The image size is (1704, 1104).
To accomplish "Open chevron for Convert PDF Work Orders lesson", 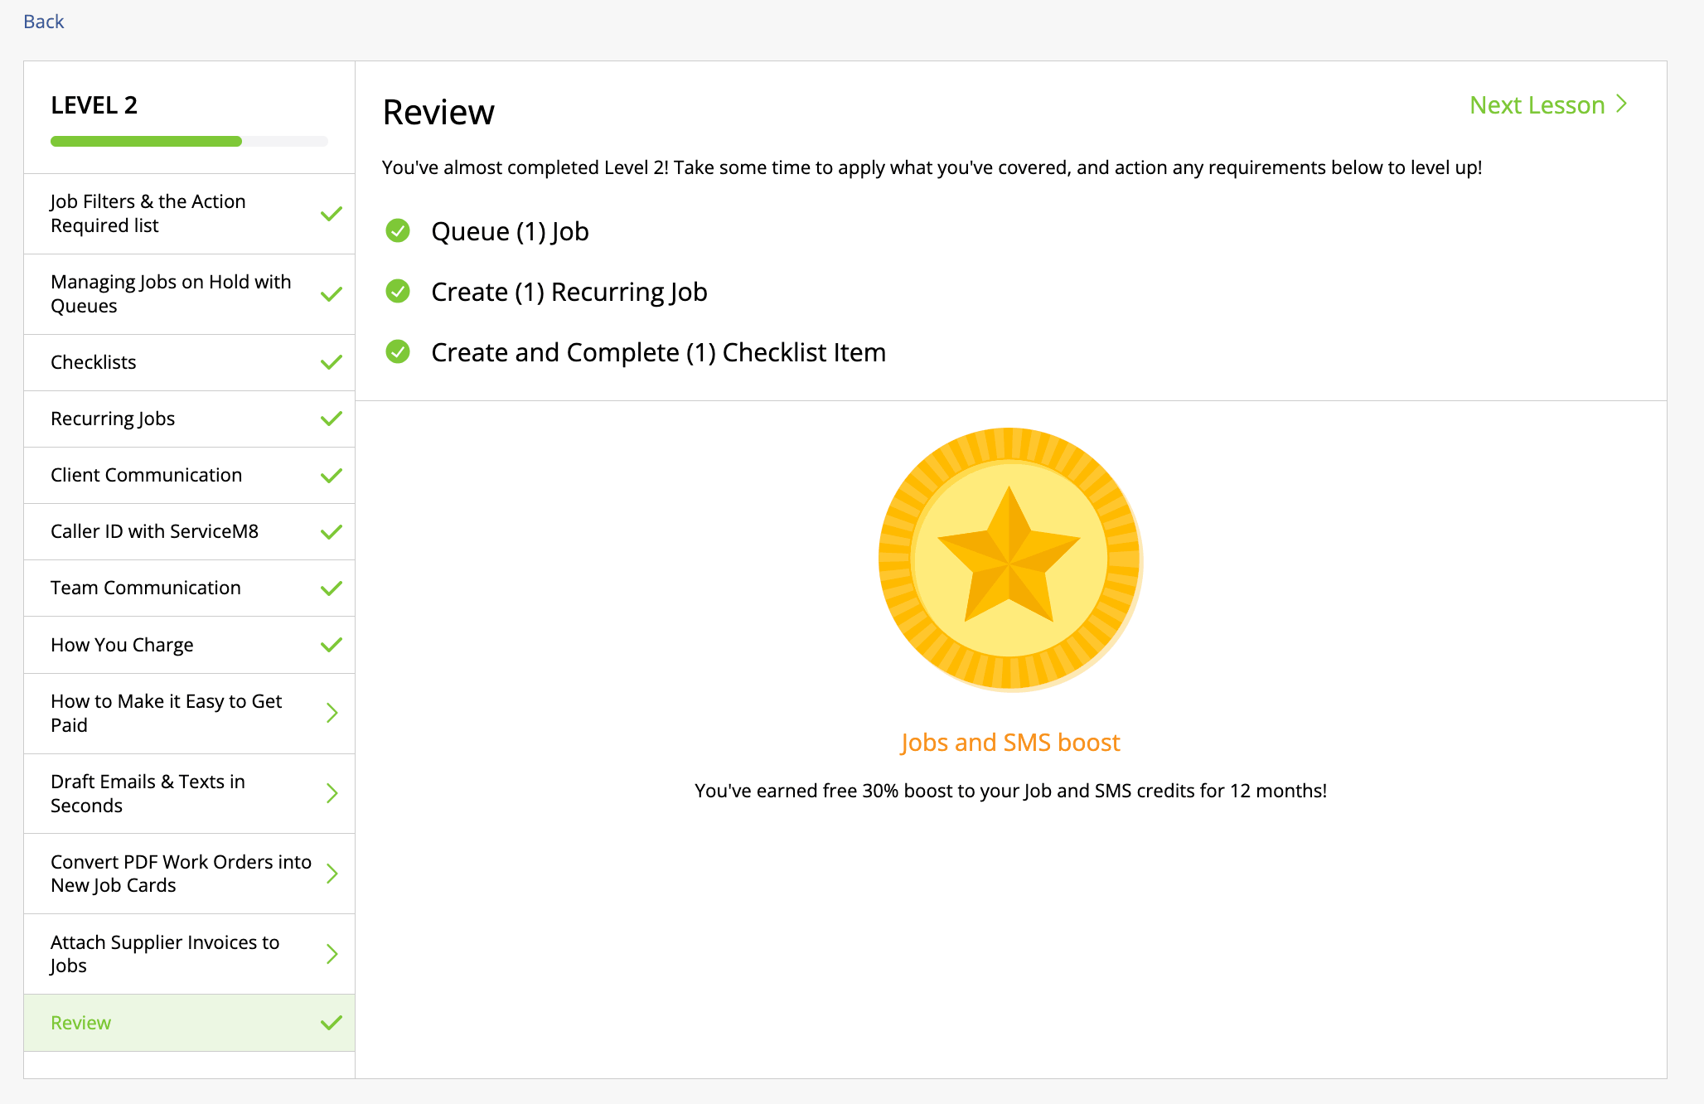I will tap(332, 874).
